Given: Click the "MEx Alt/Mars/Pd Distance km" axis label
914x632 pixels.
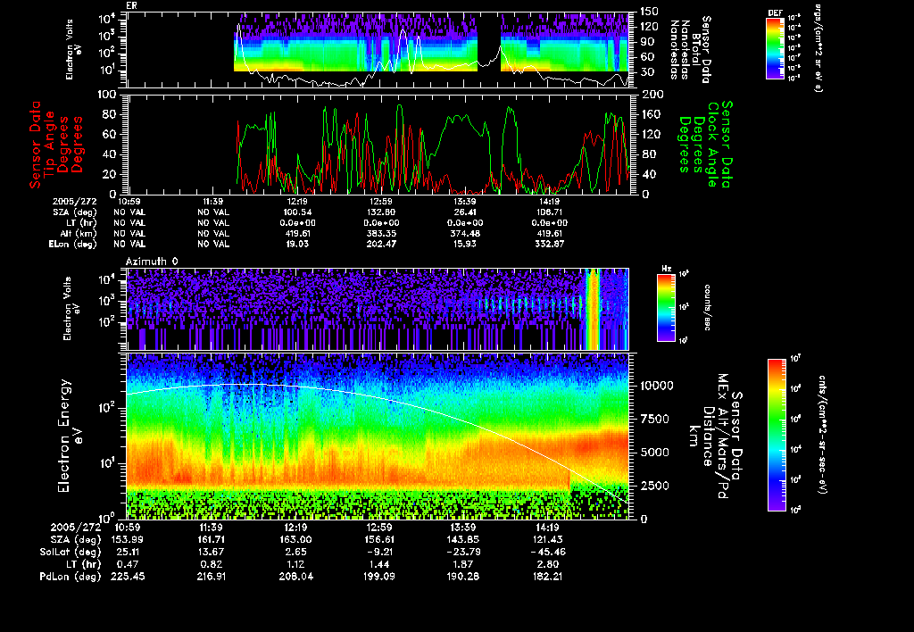Looking at the screenshot, I should pyautogui.click(x=708, y=437).
